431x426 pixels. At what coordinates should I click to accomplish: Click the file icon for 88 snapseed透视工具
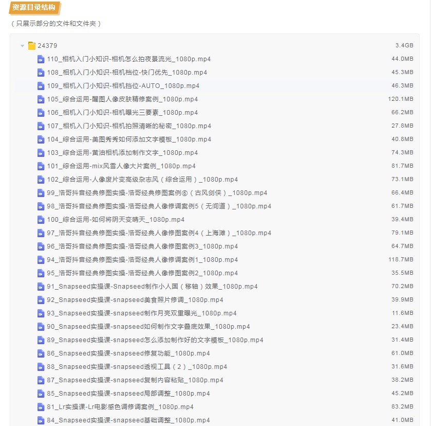pos(41,367)
